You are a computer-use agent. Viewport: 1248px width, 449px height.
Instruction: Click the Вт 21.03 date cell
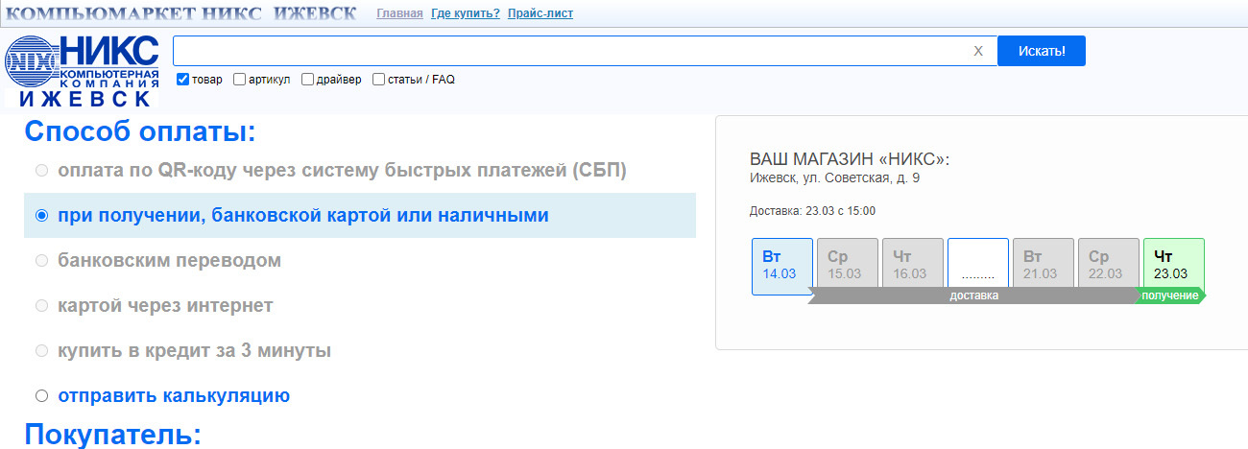coord(1044,265)
